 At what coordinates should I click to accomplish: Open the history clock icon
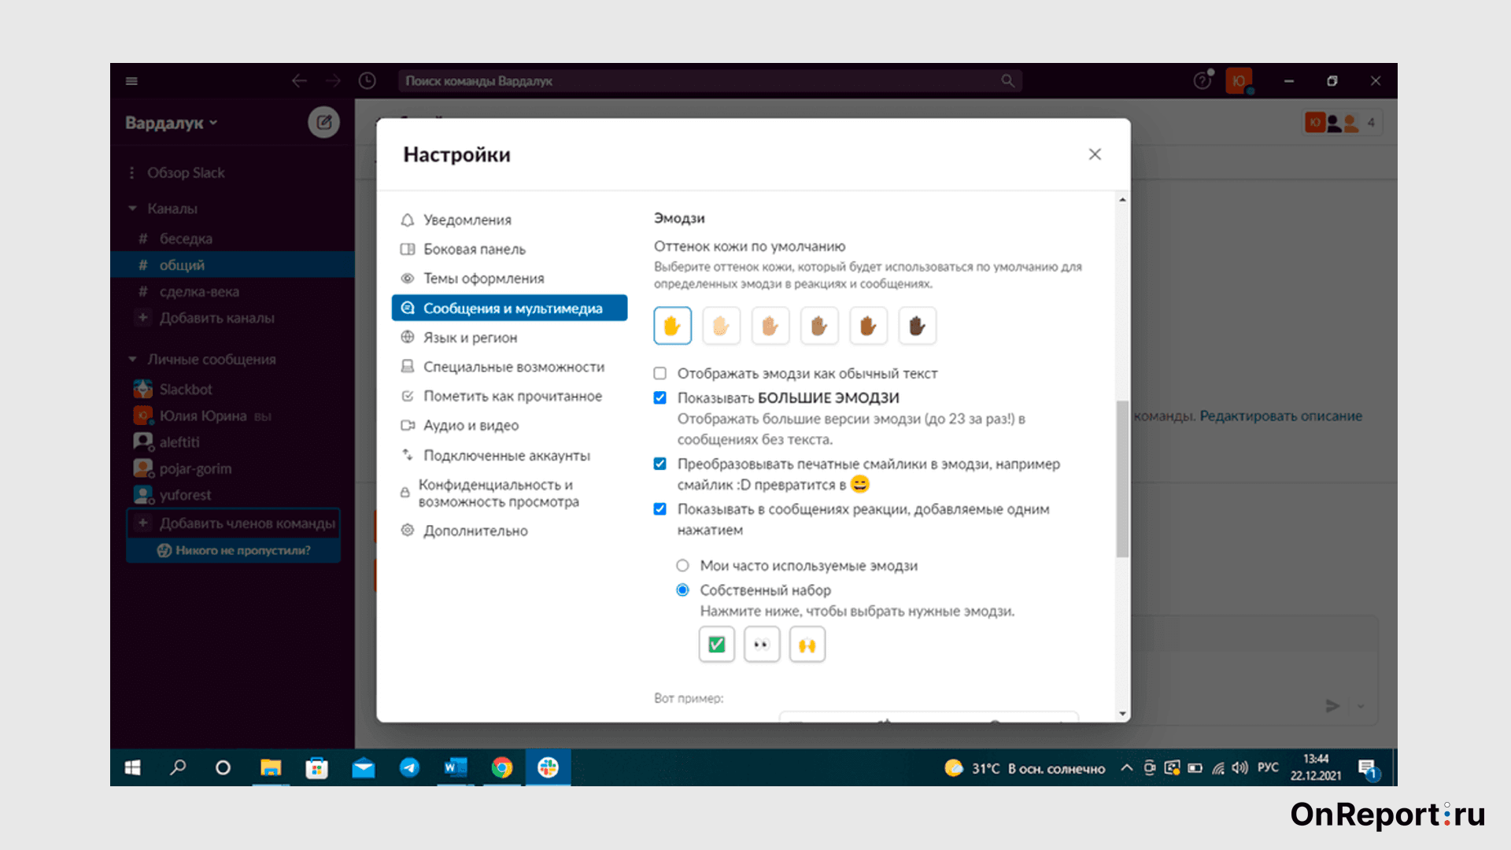click(367, 81)
